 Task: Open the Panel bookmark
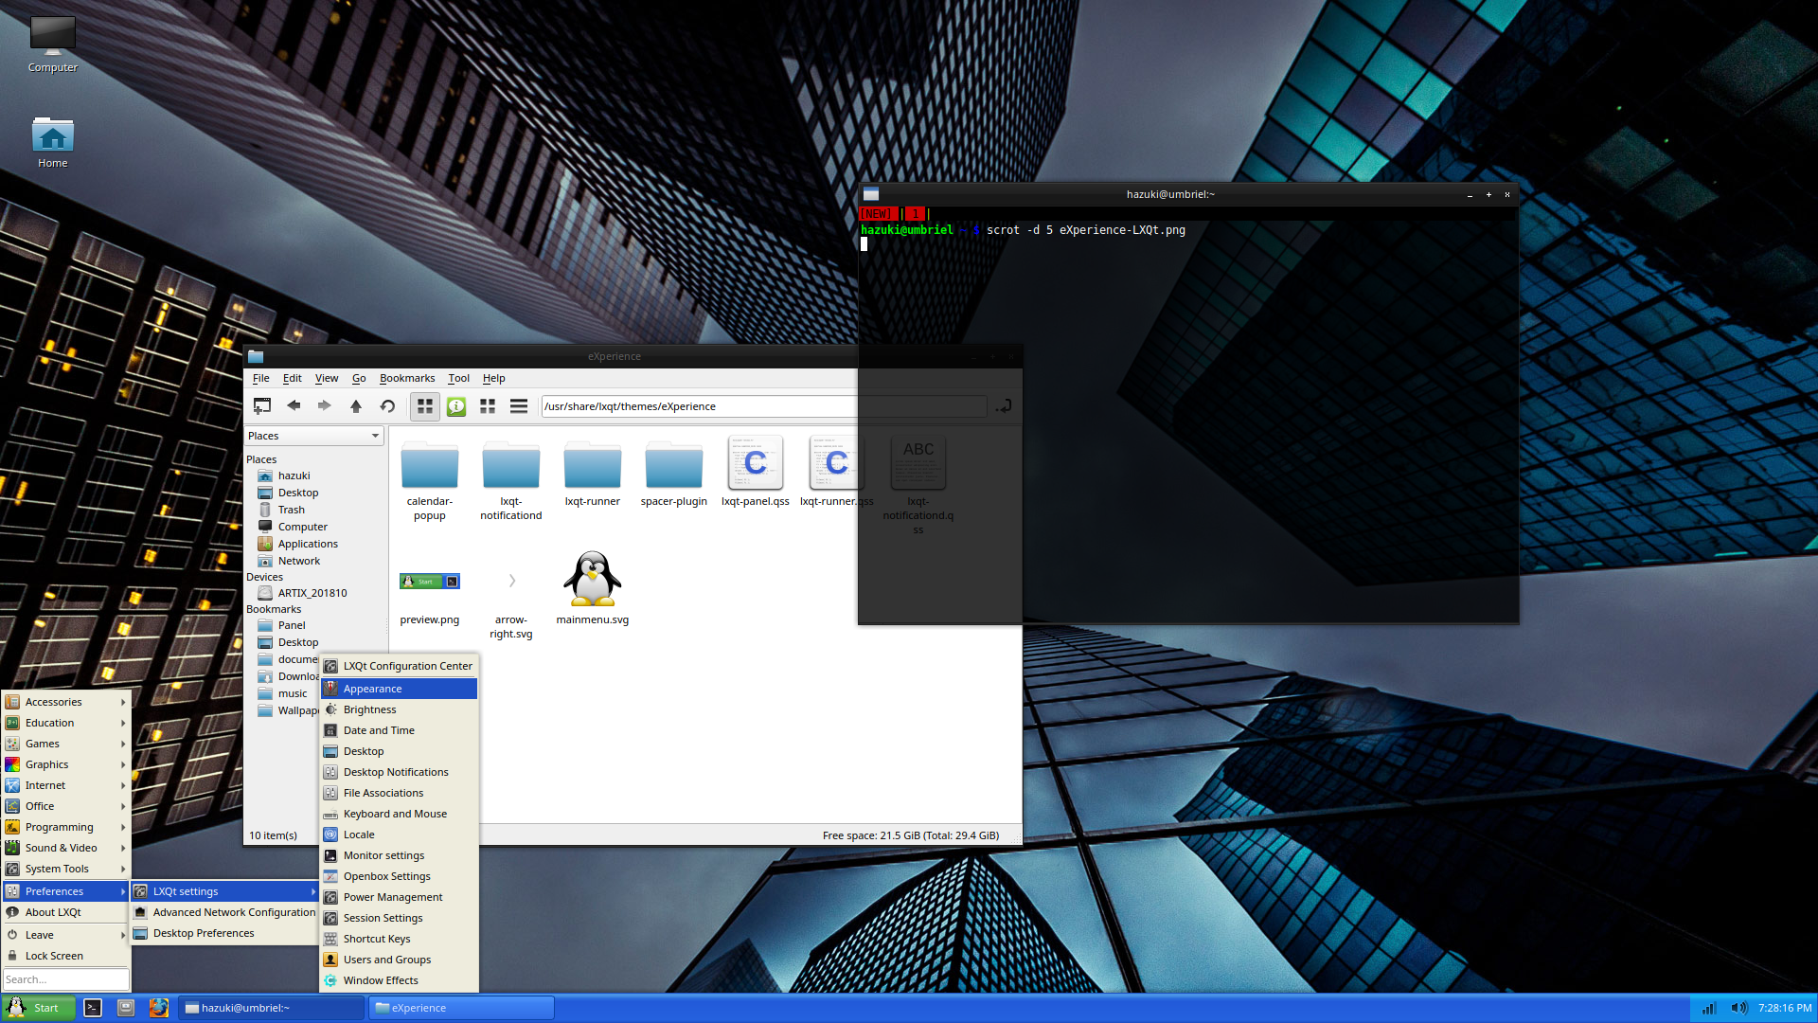tap(292, 625)
